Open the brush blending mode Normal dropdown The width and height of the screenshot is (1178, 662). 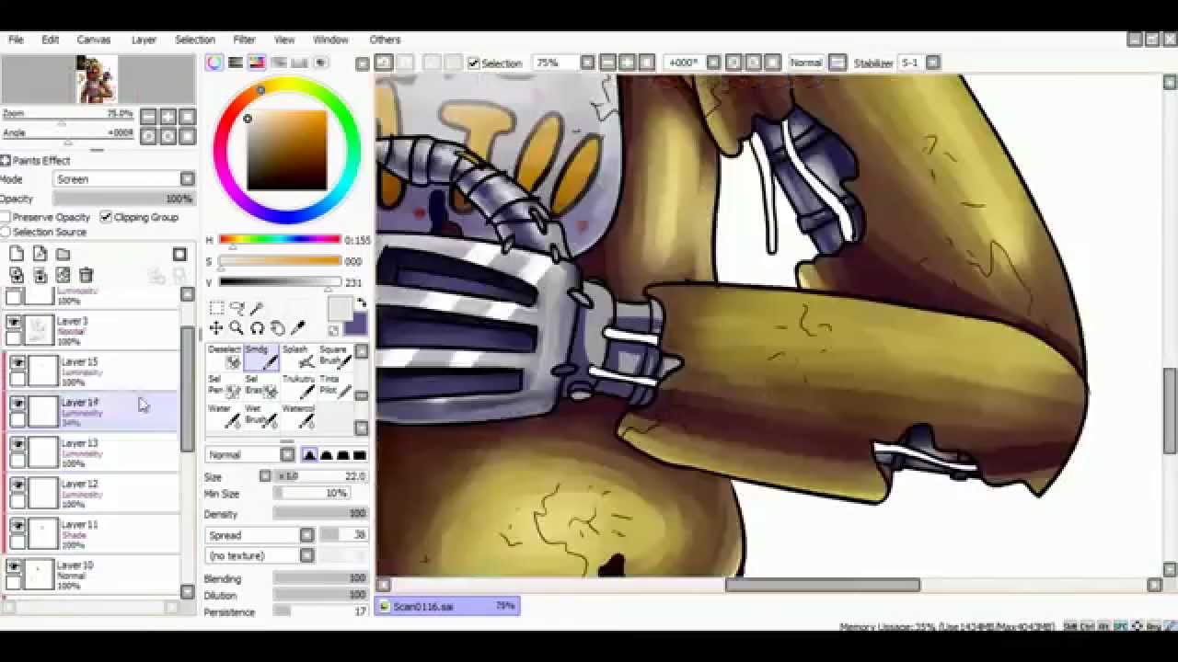coord(250,455)
